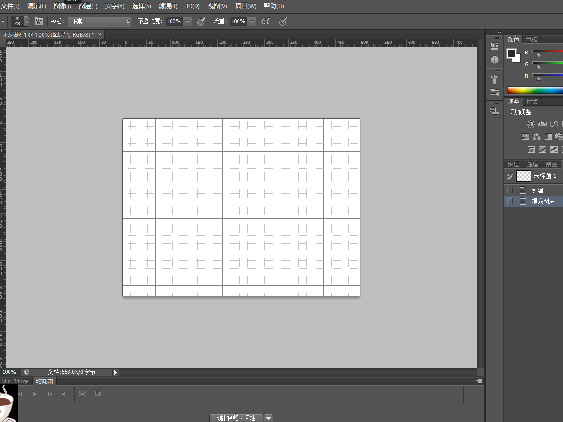Open the brush preset picker arrow
Viewport: 563px width, 422px height.
tap(26, 21)
